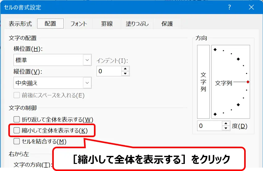Click the bottom black diamond on orientation dial
This screenshot has width=263, height=171.
[215, 114]
